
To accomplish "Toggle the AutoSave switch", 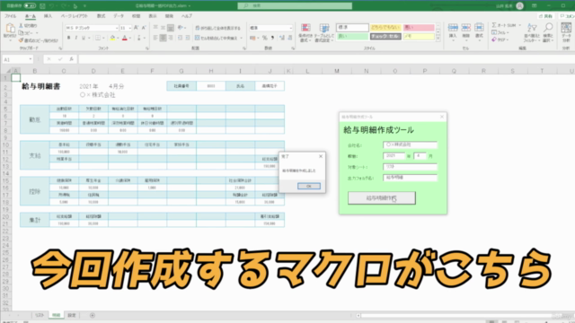I will coord(30,6).
